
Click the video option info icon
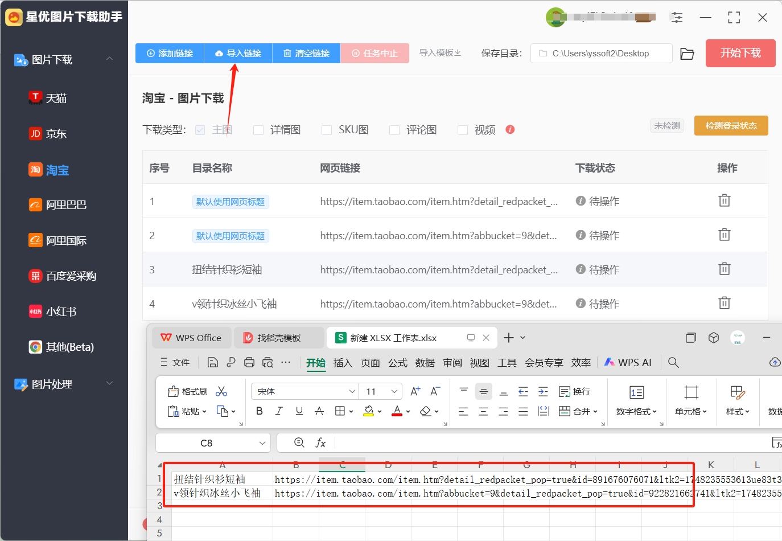510,129
